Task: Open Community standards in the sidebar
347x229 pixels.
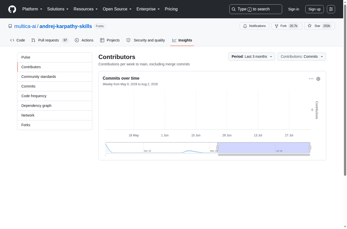Action: click(55, 77)
